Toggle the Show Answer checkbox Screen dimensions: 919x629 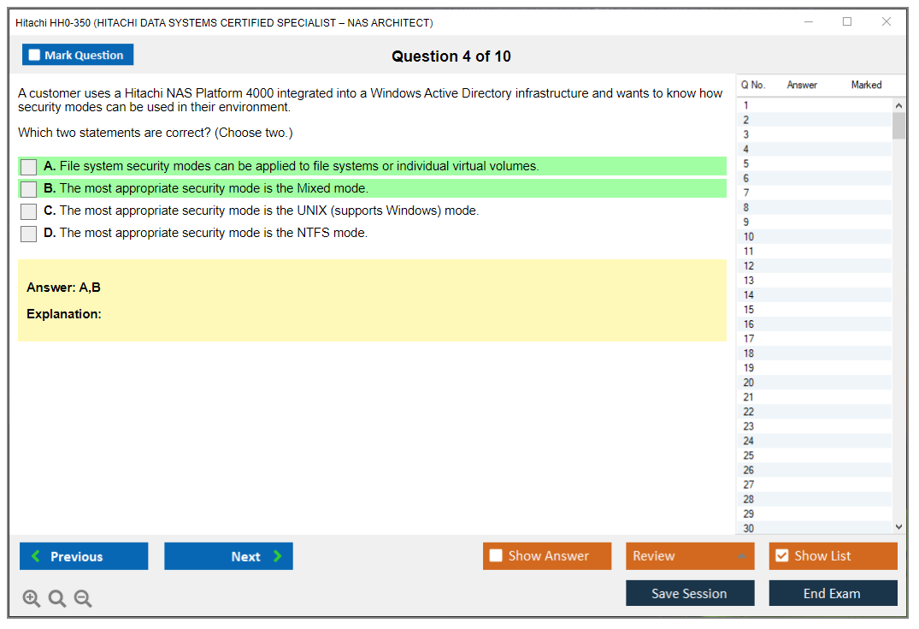pos(496,556)
